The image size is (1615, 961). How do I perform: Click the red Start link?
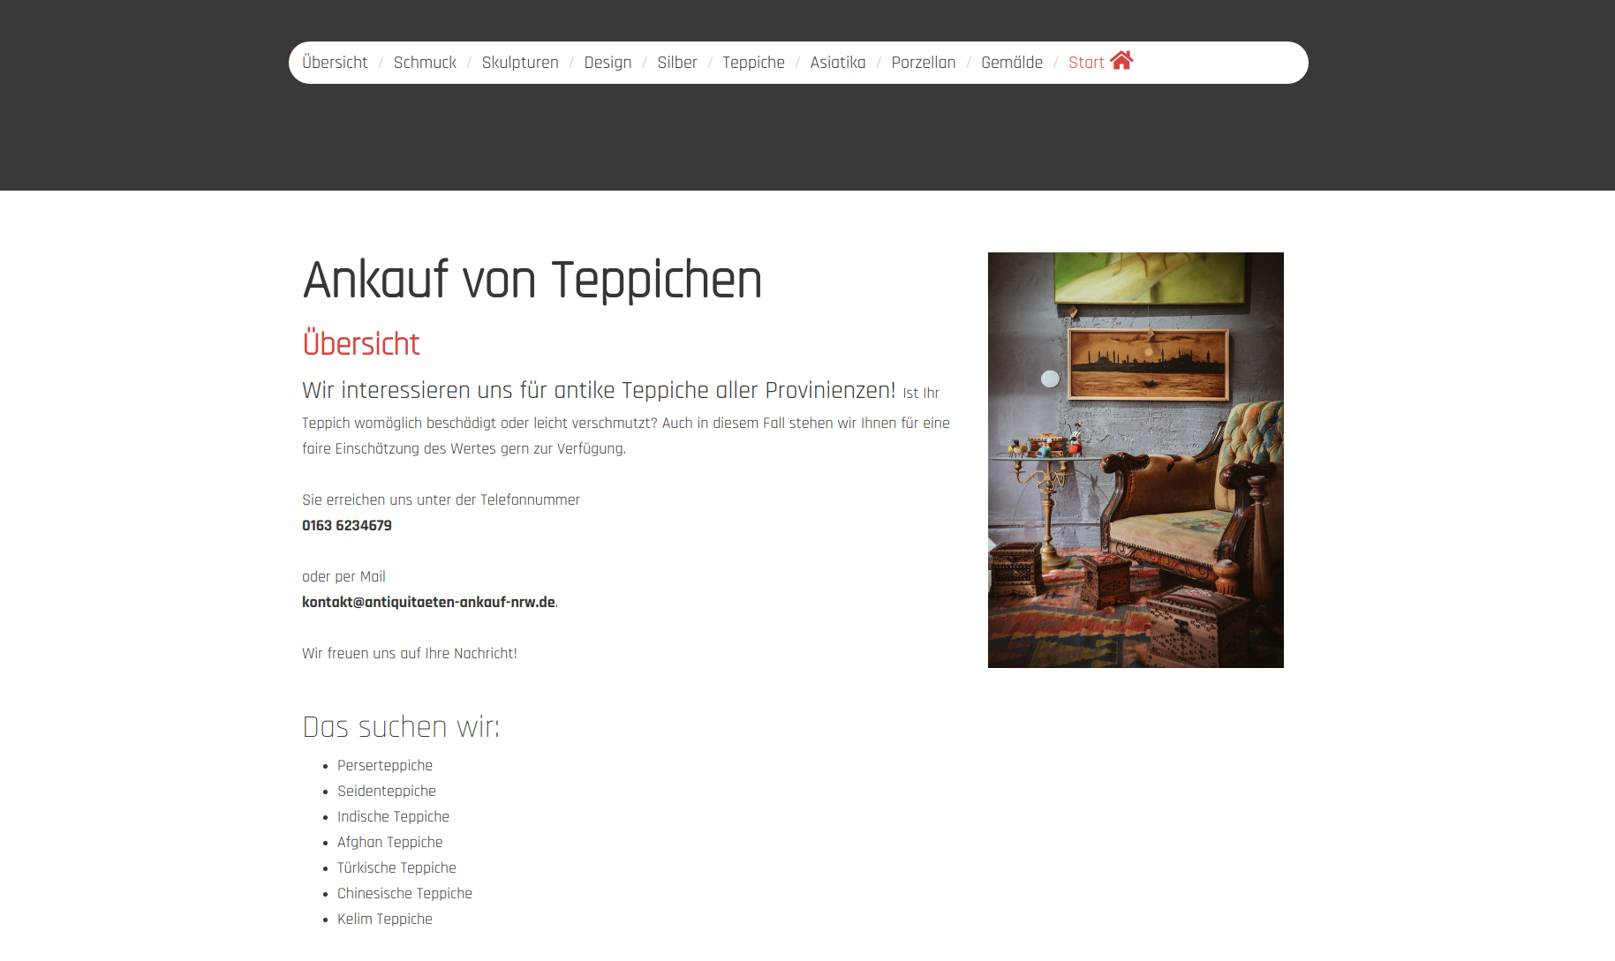[1086, 63]
